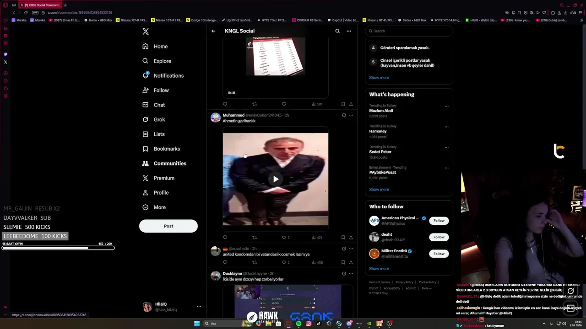Select the Lists icon in sidebar
This screenshot has height=329, width=586.
pos(146,134)
